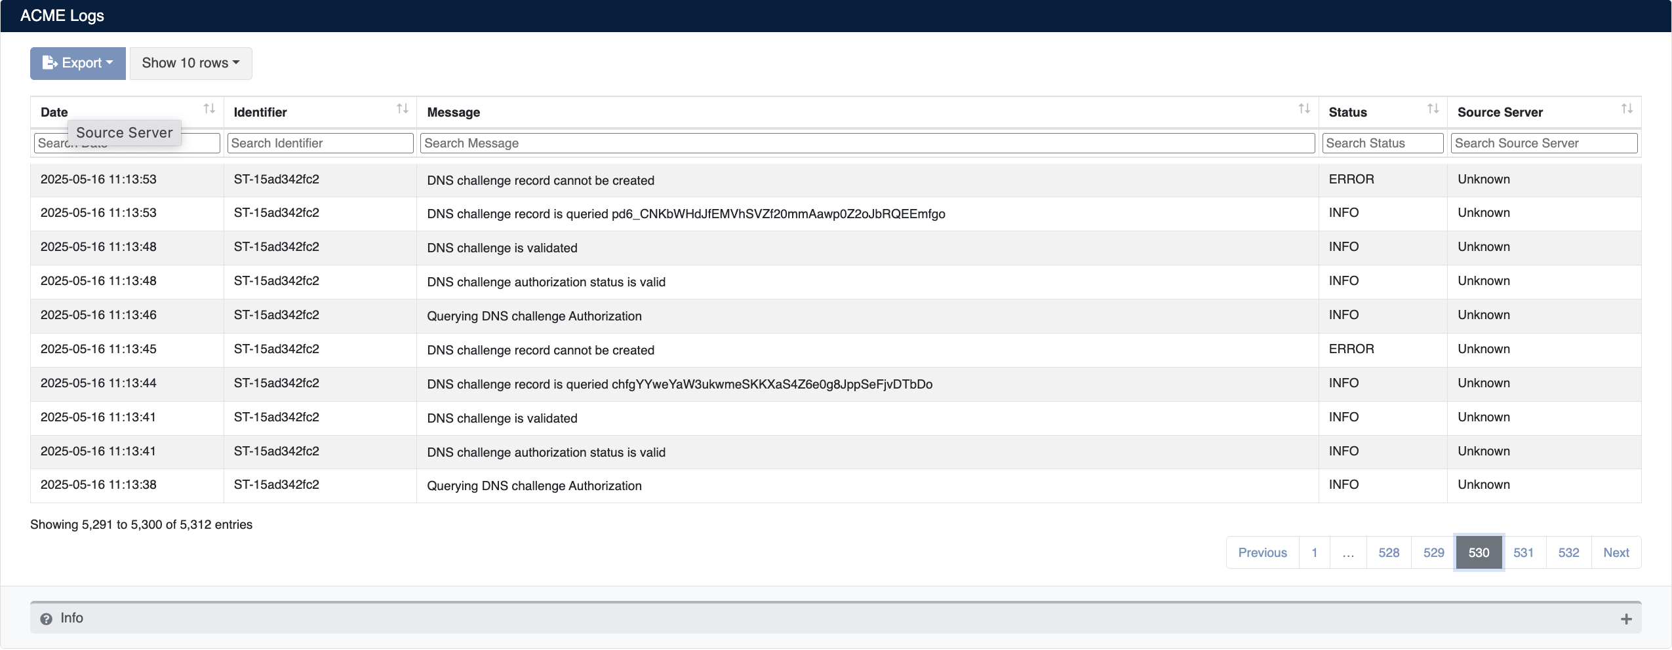Go to the Next page

click(1616, 552)
